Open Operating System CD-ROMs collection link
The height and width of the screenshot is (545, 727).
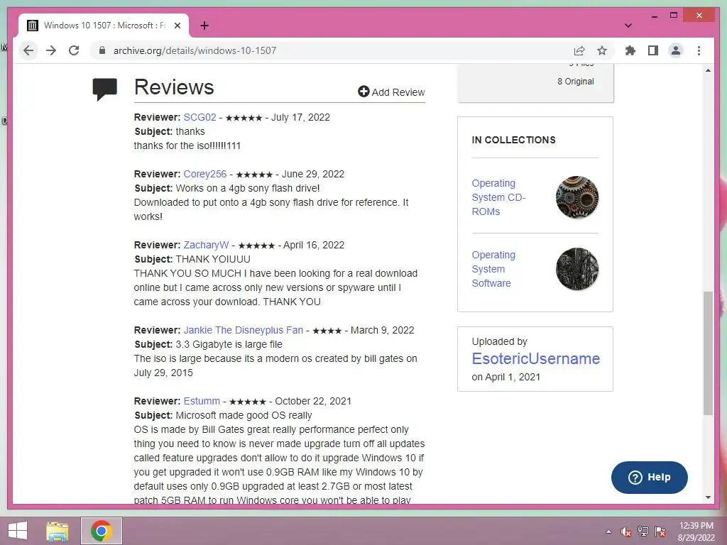(x=498, y=197)
